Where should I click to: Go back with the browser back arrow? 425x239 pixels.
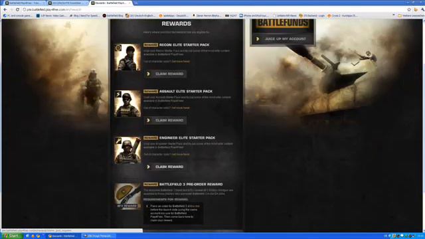[x=5, y=9]
